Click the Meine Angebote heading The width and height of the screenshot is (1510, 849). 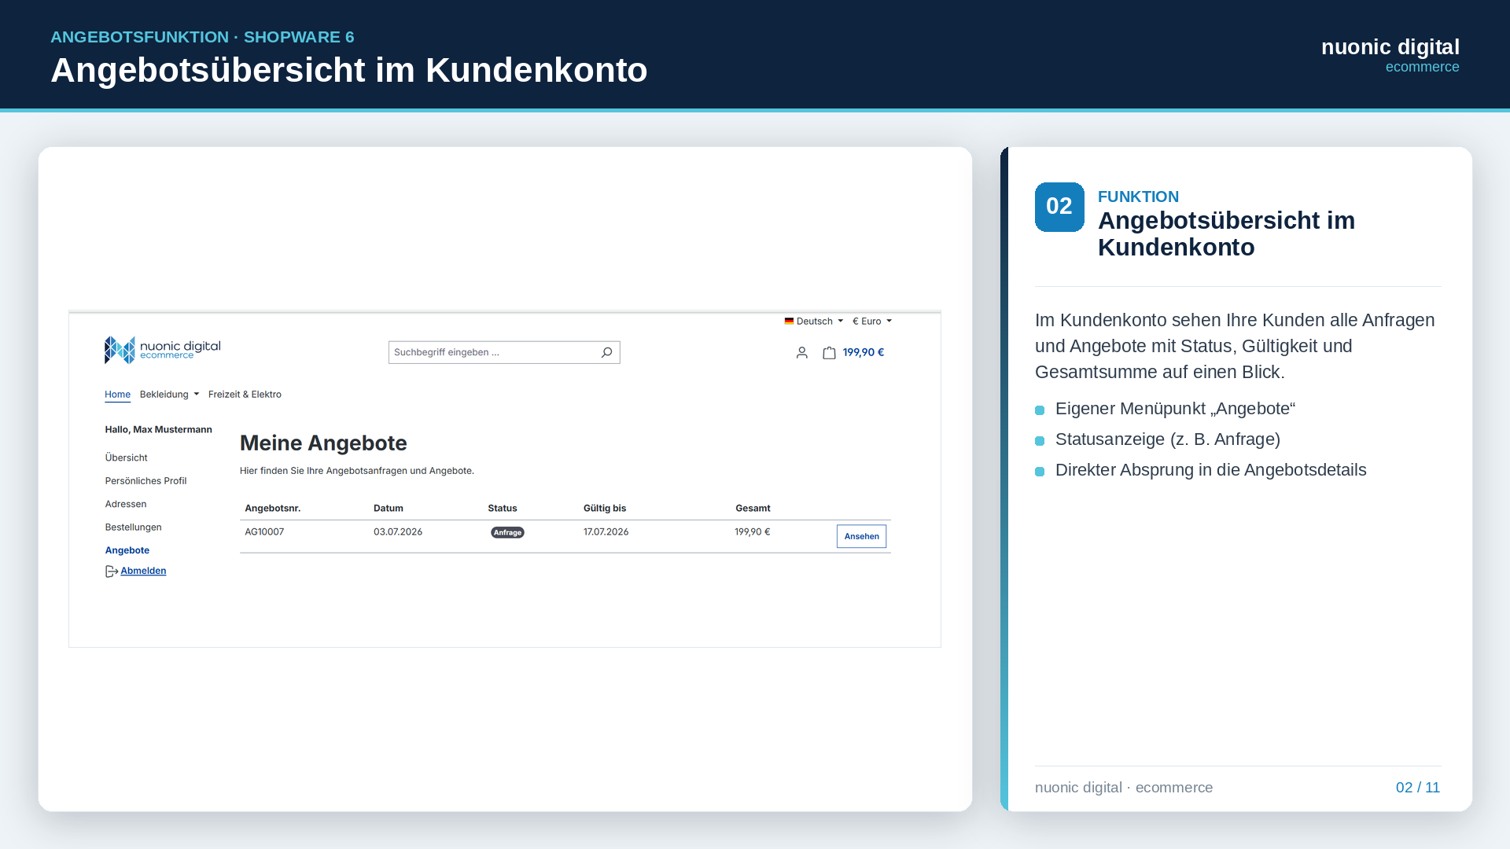click(x=323, y=443)
